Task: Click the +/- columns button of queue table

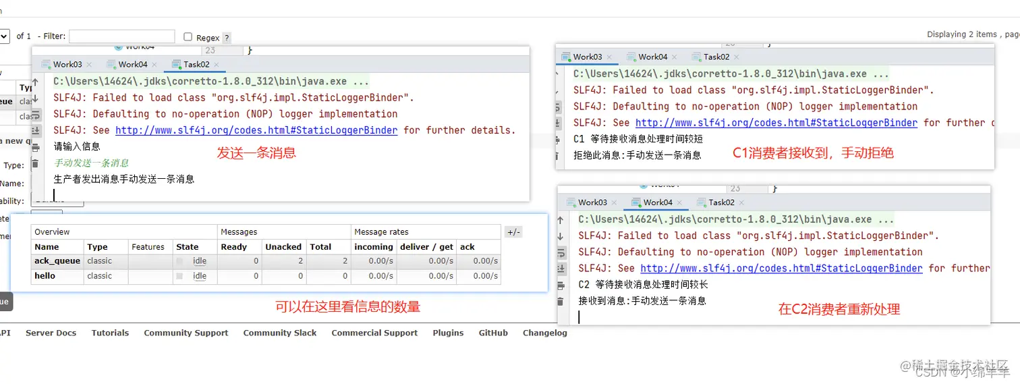Action: 513,232
